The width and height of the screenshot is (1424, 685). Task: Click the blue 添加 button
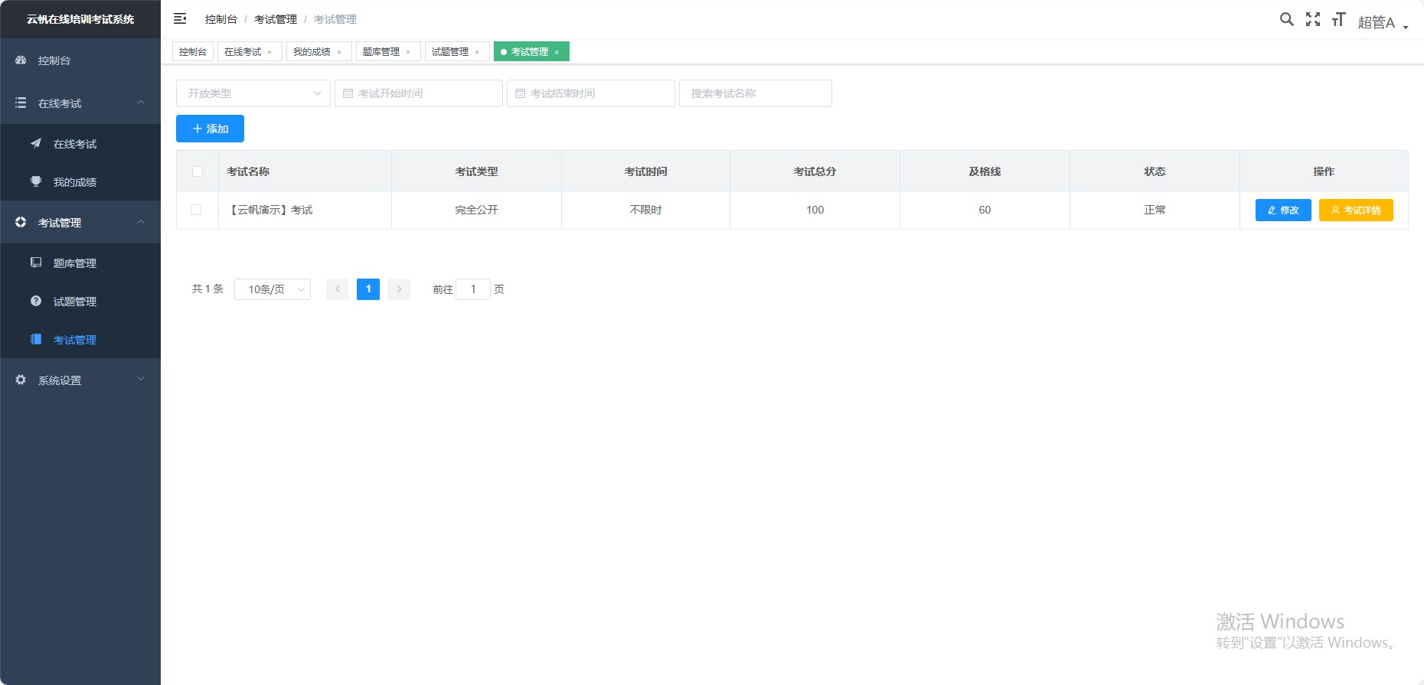click(210, 129)
